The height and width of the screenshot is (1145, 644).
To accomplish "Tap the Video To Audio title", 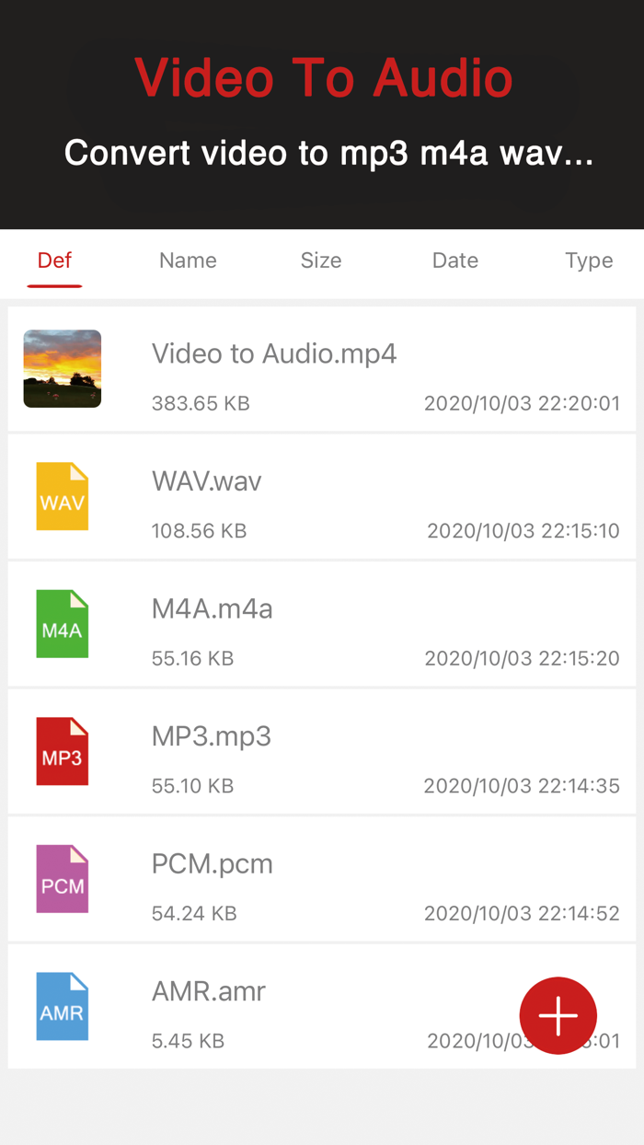I will 322,78.
